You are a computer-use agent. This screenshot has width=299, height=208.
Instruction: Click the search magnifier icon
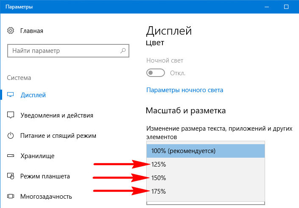[x=123, y=51]
